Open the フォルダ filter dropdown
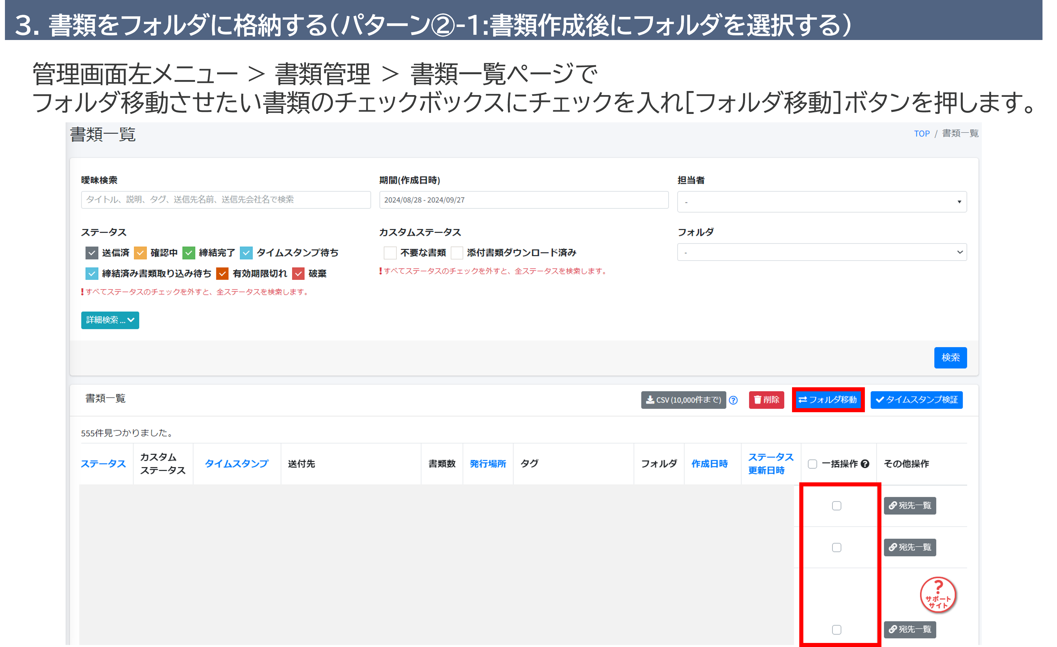The width and height of the screenshot is (1057, 647). (x=822, y=252)
